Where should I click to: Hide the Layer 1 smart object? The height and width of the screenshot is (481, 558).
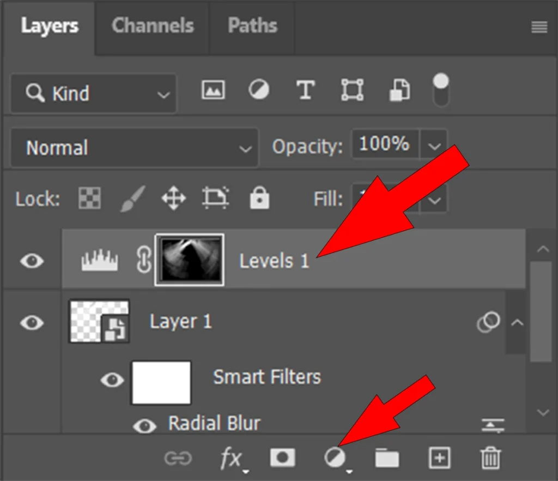[x=32, y=322]
